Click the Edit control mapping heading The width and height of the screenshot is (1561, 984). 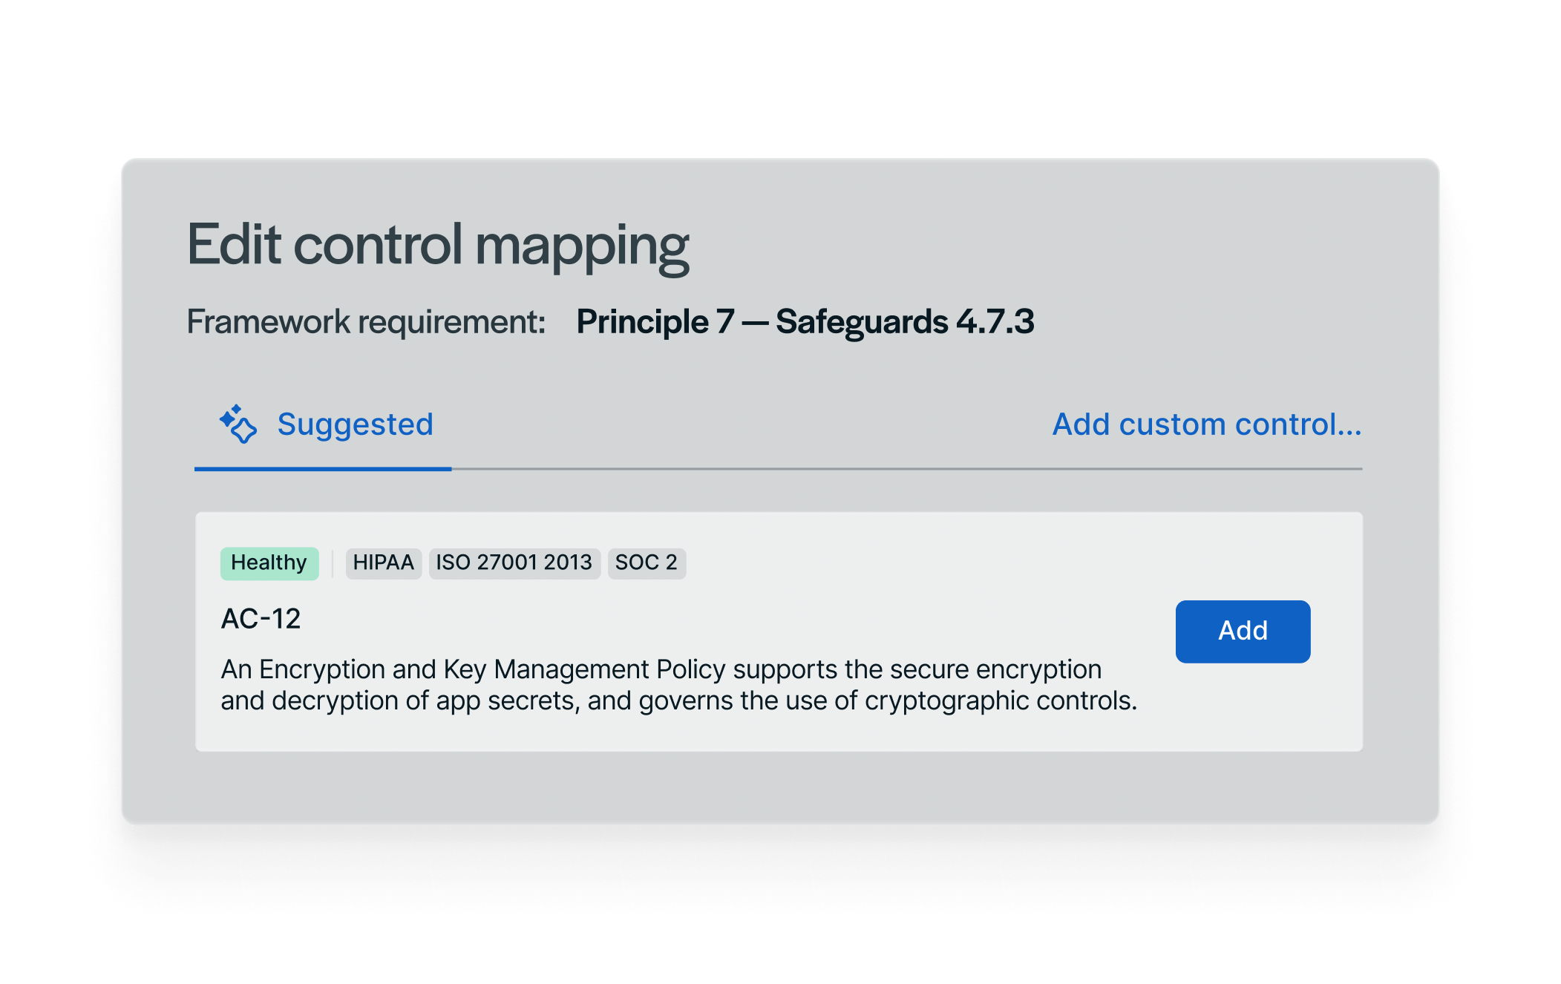438,245
